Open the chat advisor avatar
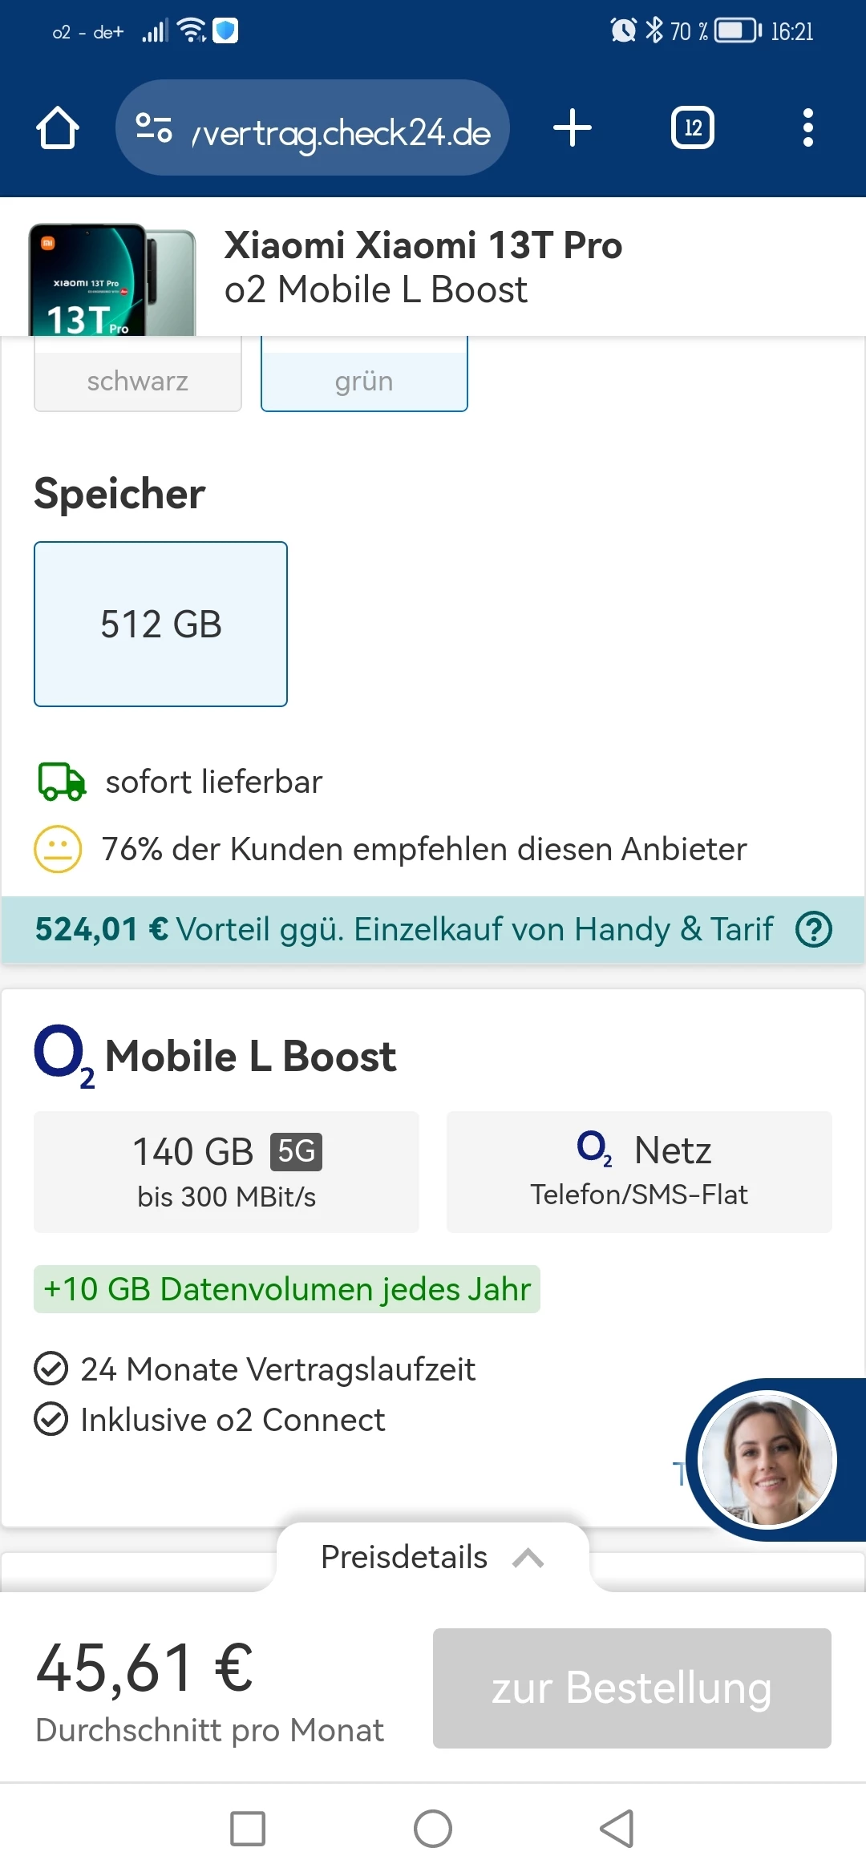The width and height of the screenshot is (866, 1876). 767,1459
